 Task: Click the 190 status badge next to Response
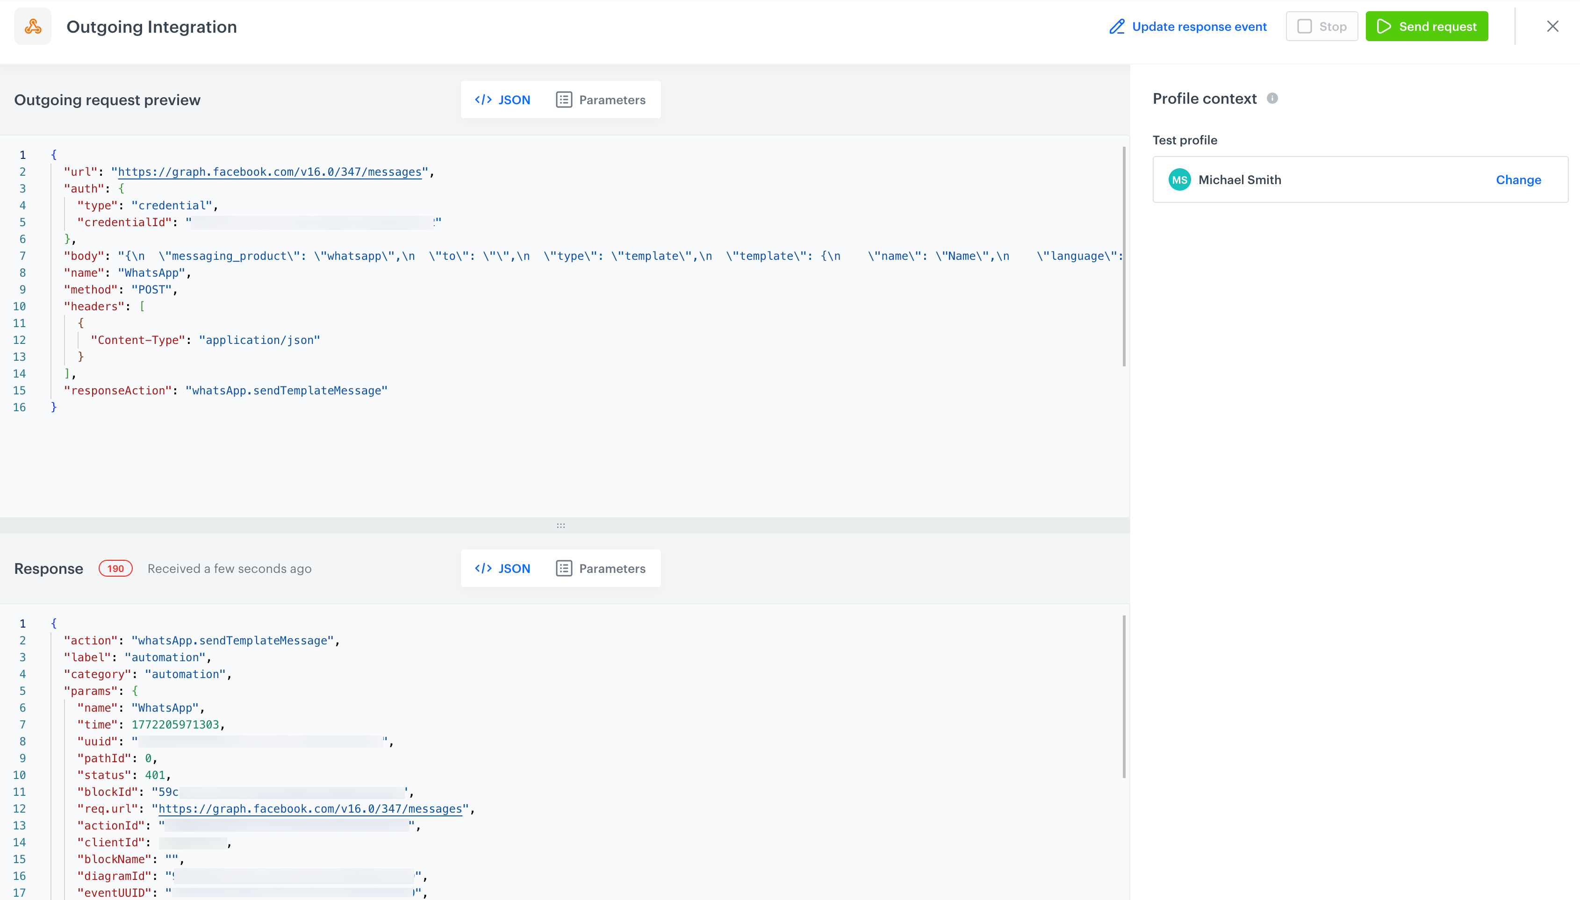tap(115, 568)
